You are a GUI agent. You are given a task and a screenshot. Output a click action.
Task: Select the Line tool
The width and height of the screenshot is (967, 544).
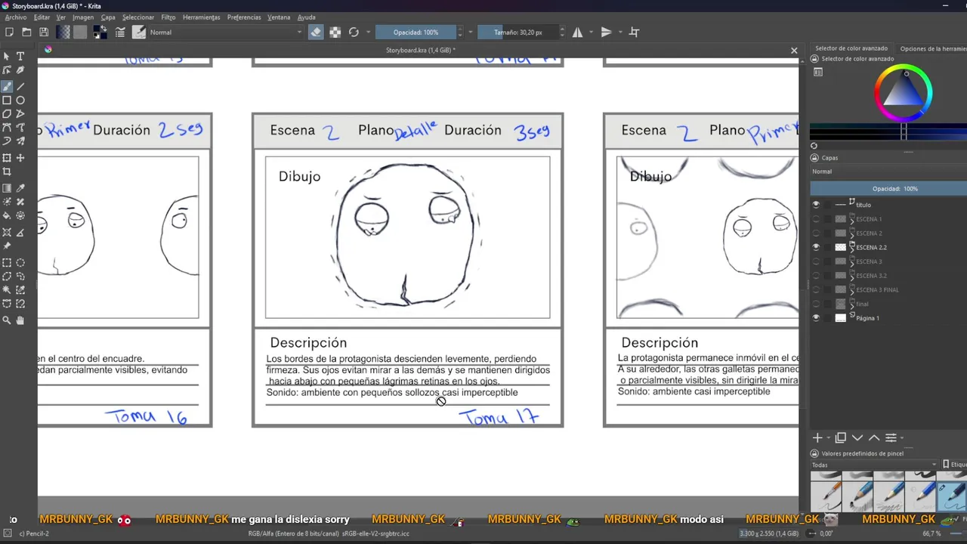coord(20,86)
